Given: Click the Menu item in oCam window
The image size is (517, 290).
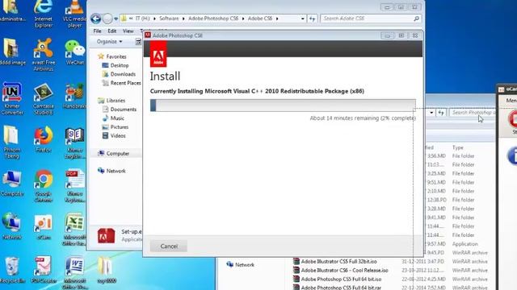Looking at the screenshot, I should point(511,100).
